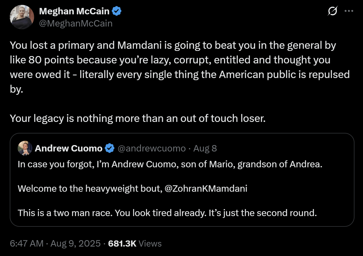The image size is (363, 256).
Task: Click Andrew Cuomo's small profile avatar
Action: pos(25,148)
